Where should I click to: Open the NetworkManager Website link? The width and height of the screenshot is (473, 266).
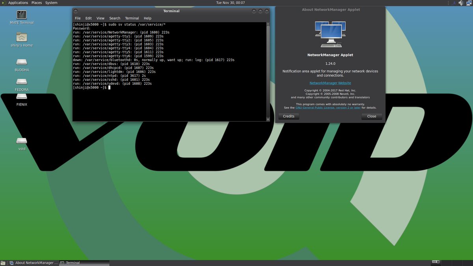coord(330,83)
